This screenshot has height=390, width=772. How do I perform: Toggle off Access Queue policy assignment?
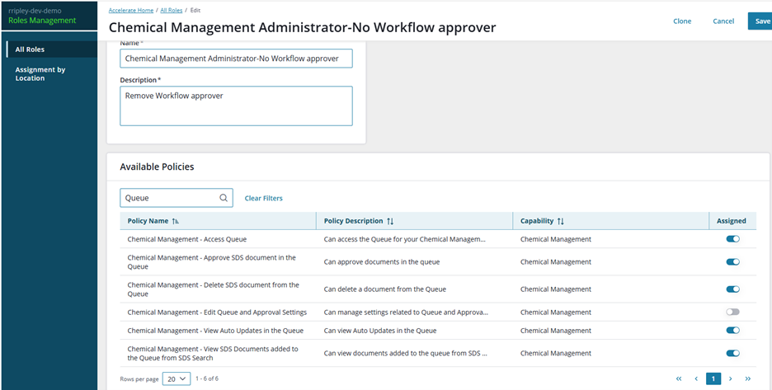point(732,239)
